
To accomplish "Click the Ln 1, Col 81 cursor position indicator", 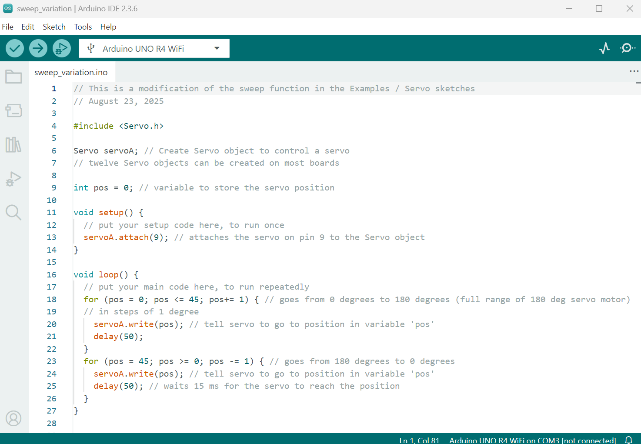I will click(x=419, y=440).
